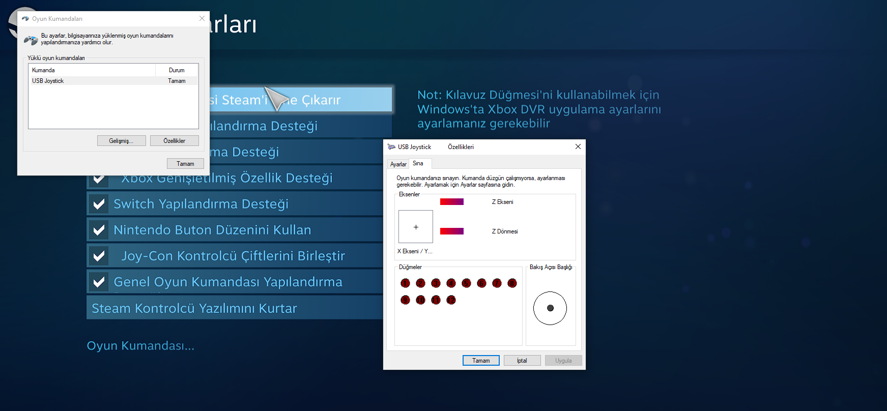Select USB Joystick row in controller list
This screenshot has height=411, width=887.
point(113,81)
